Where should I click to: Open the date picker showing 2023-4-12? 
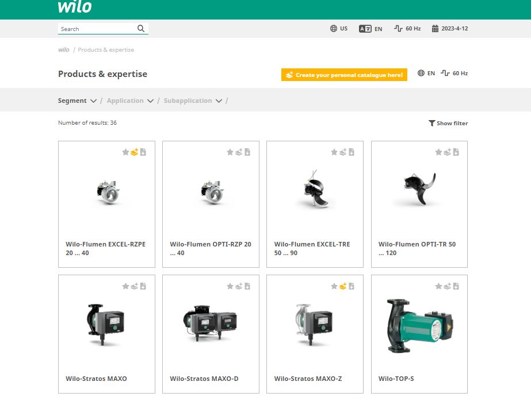449,29
